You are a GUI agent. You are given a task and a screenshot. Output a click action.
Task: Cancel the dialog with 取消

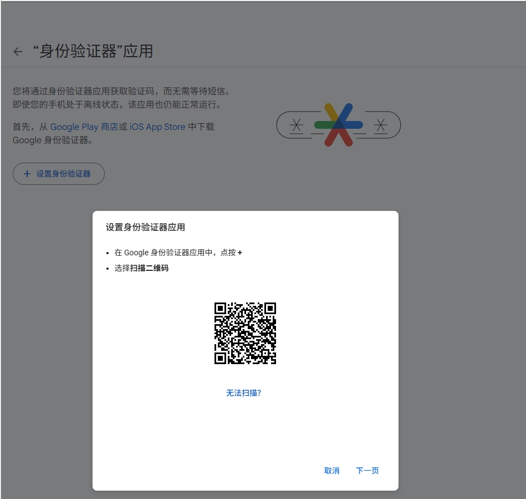332,471
